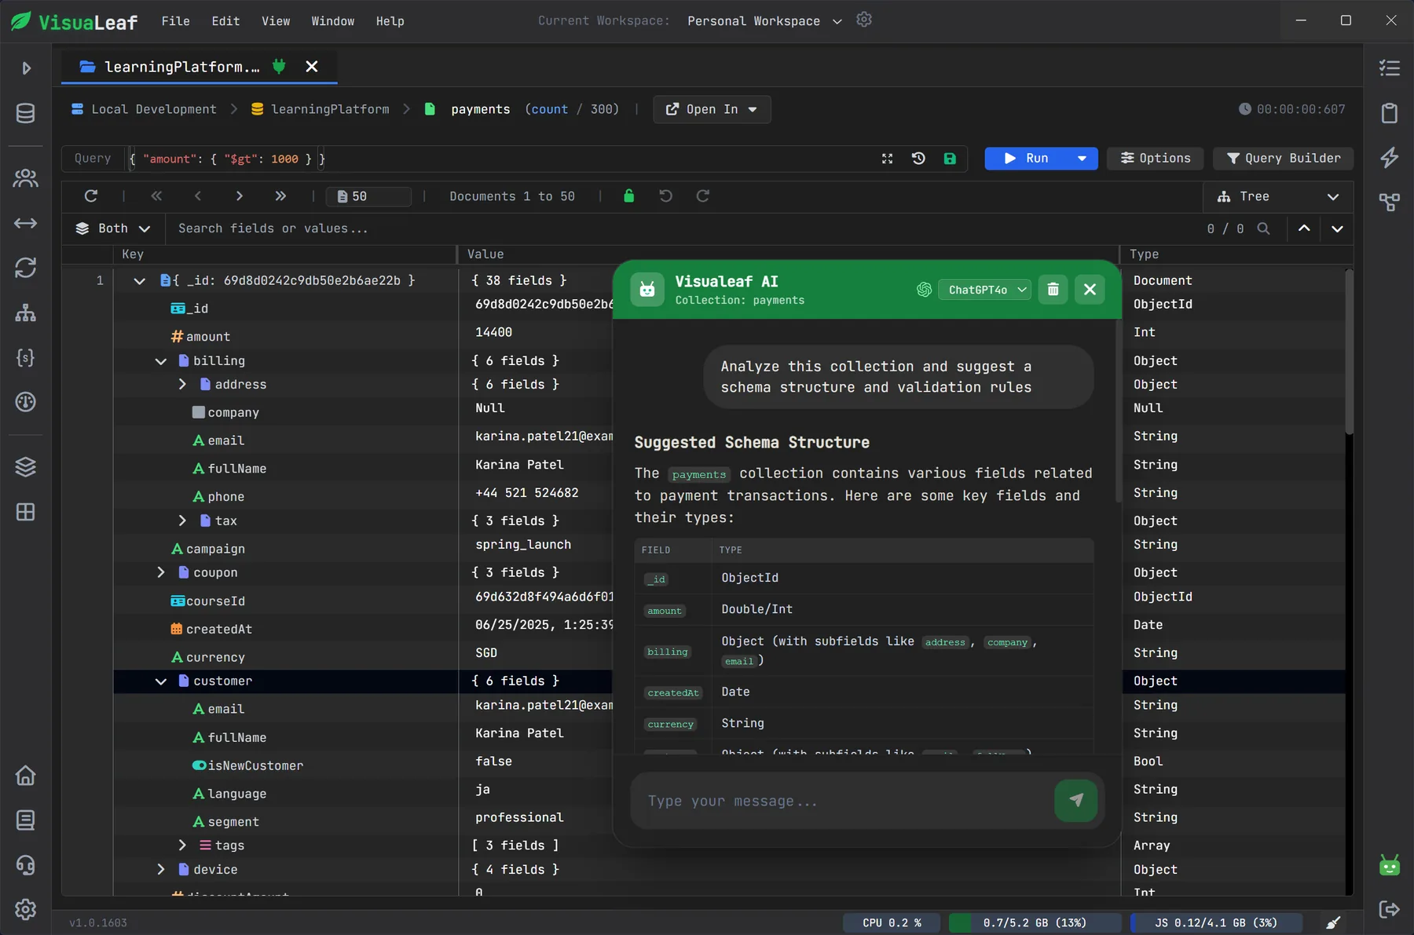
Task: Click the undo changes icon
Action: coord(665,196)
